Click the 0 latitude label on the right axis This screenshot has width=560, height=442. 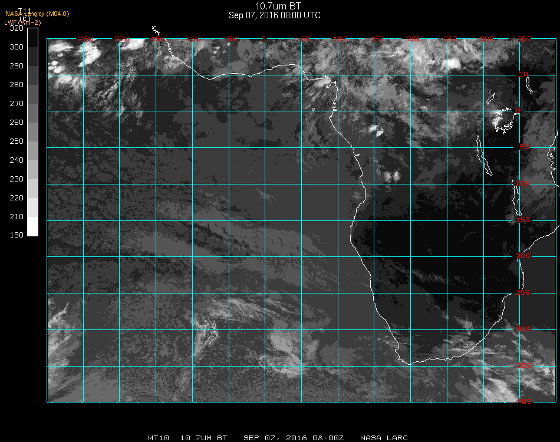518,110
